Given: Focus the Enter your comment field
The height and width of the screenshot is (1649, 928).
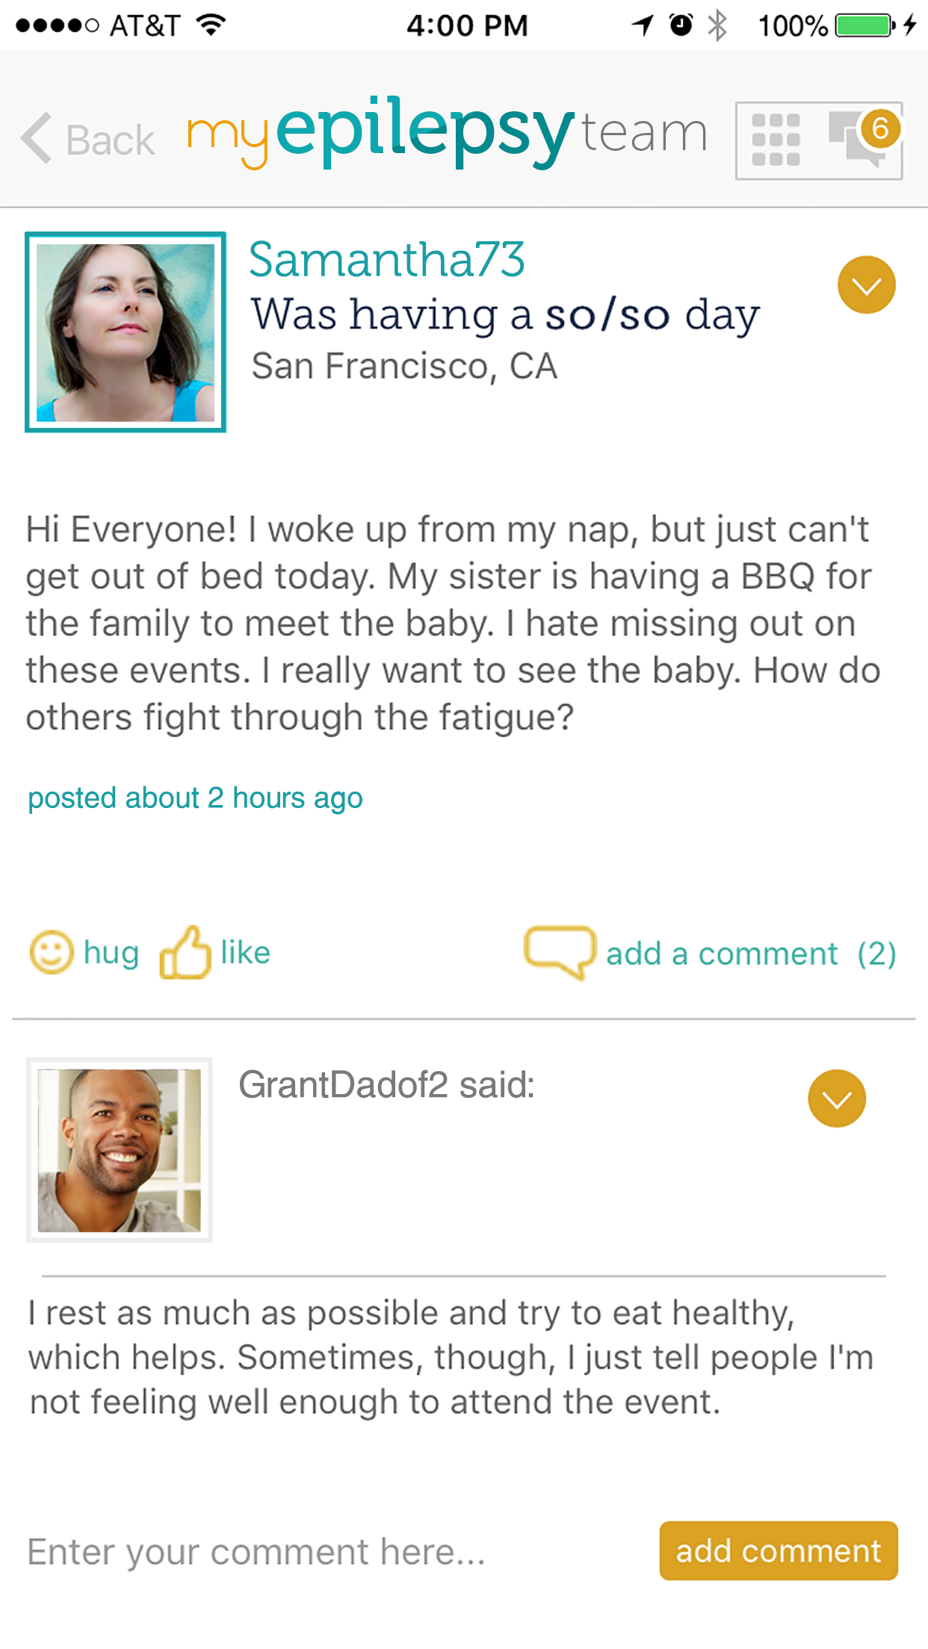Looking at the screenshot, I should (x=329, y=1552).
